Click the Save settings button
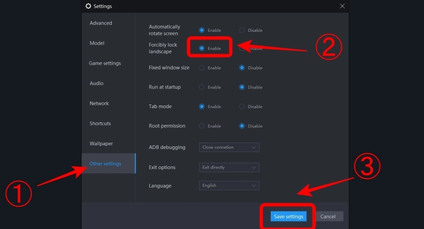The height and width of the screenshot is (229, 424). click(288, 216)
